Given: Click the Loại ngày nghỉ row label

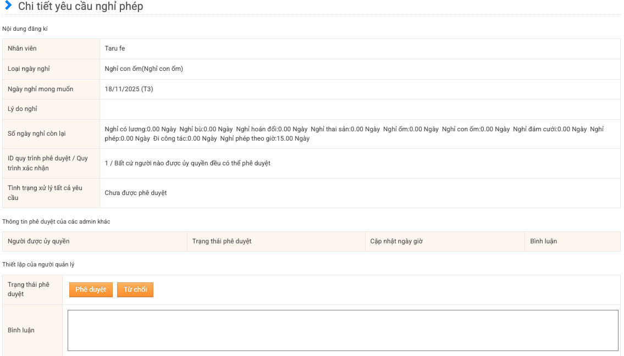Looking at the screenshot, I should 29,69.
